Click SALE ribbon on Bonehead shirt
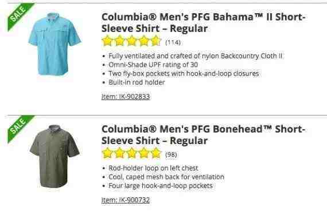327x215 pixels. point(20,129)
